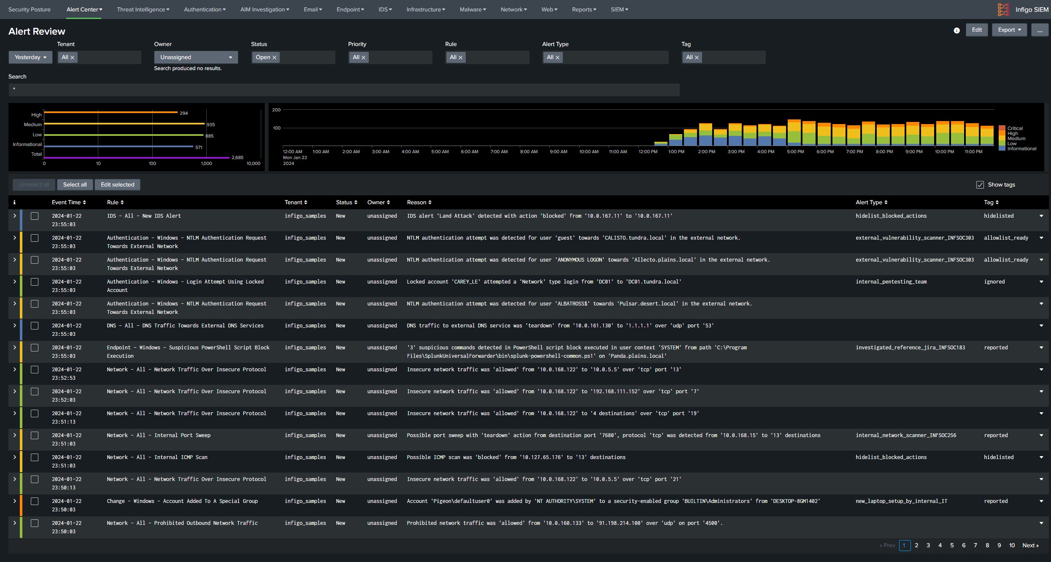Sort table by Tenant column
1051x562 pixels.
pos(296,203)
